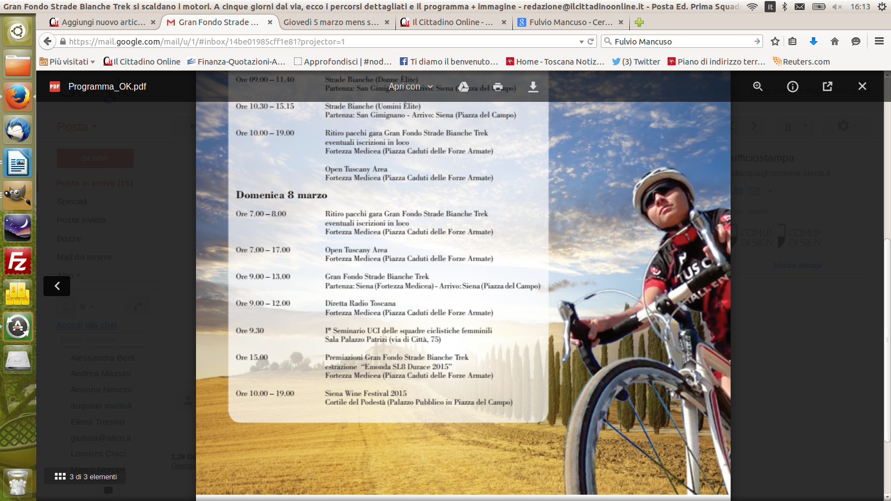Switch to 'Aggiungi nuovo artic...' tab

[102, 22]
